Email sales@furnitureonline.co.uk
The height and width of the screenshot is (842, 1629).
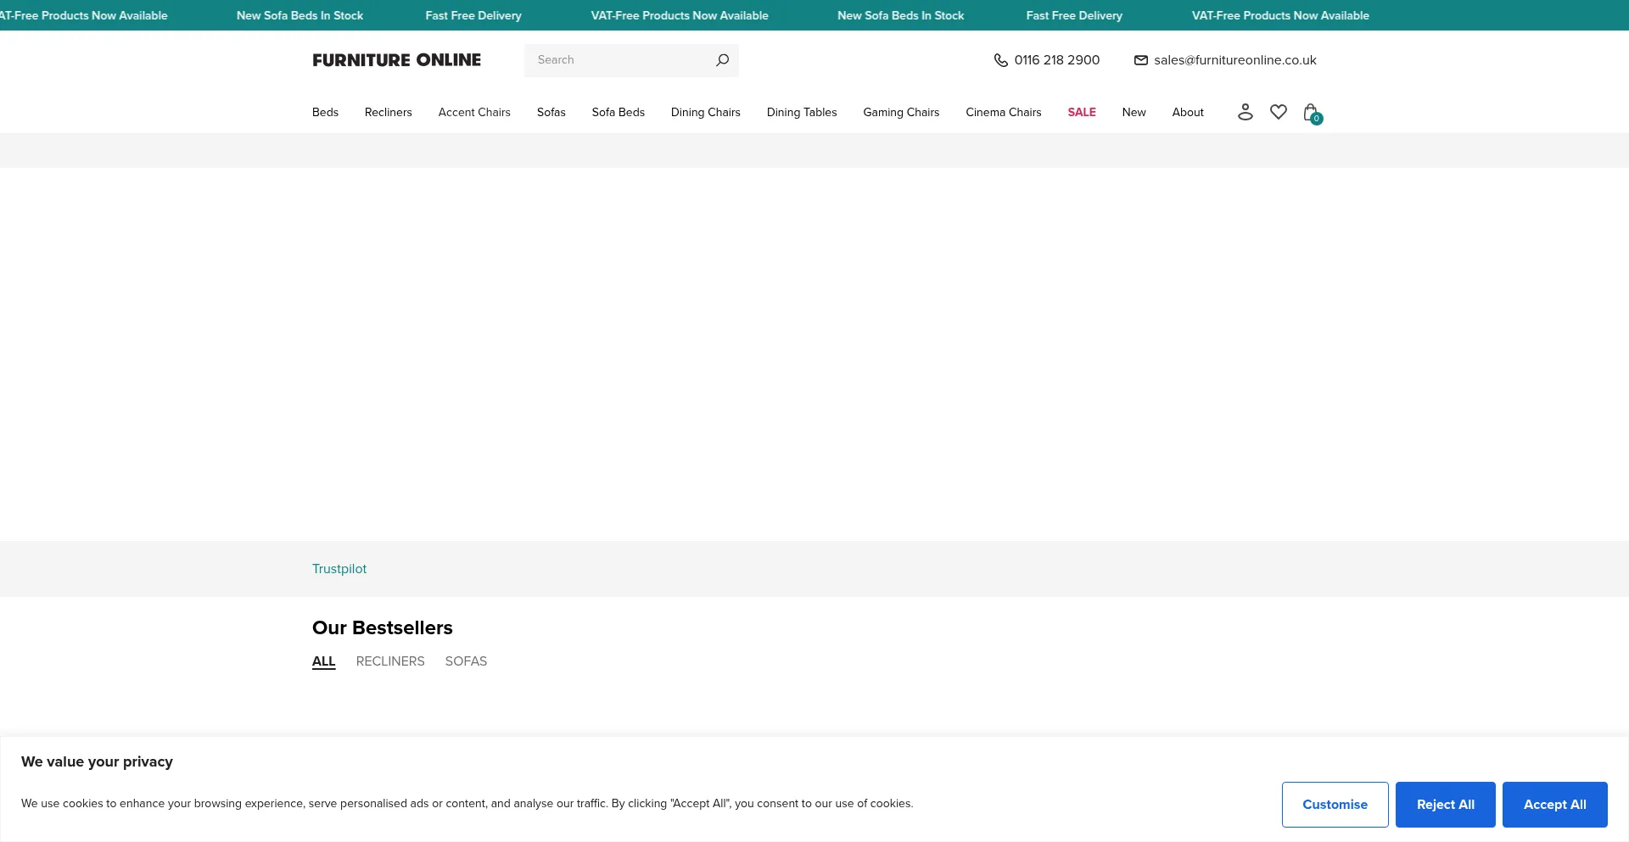[x=1234, y=60]
